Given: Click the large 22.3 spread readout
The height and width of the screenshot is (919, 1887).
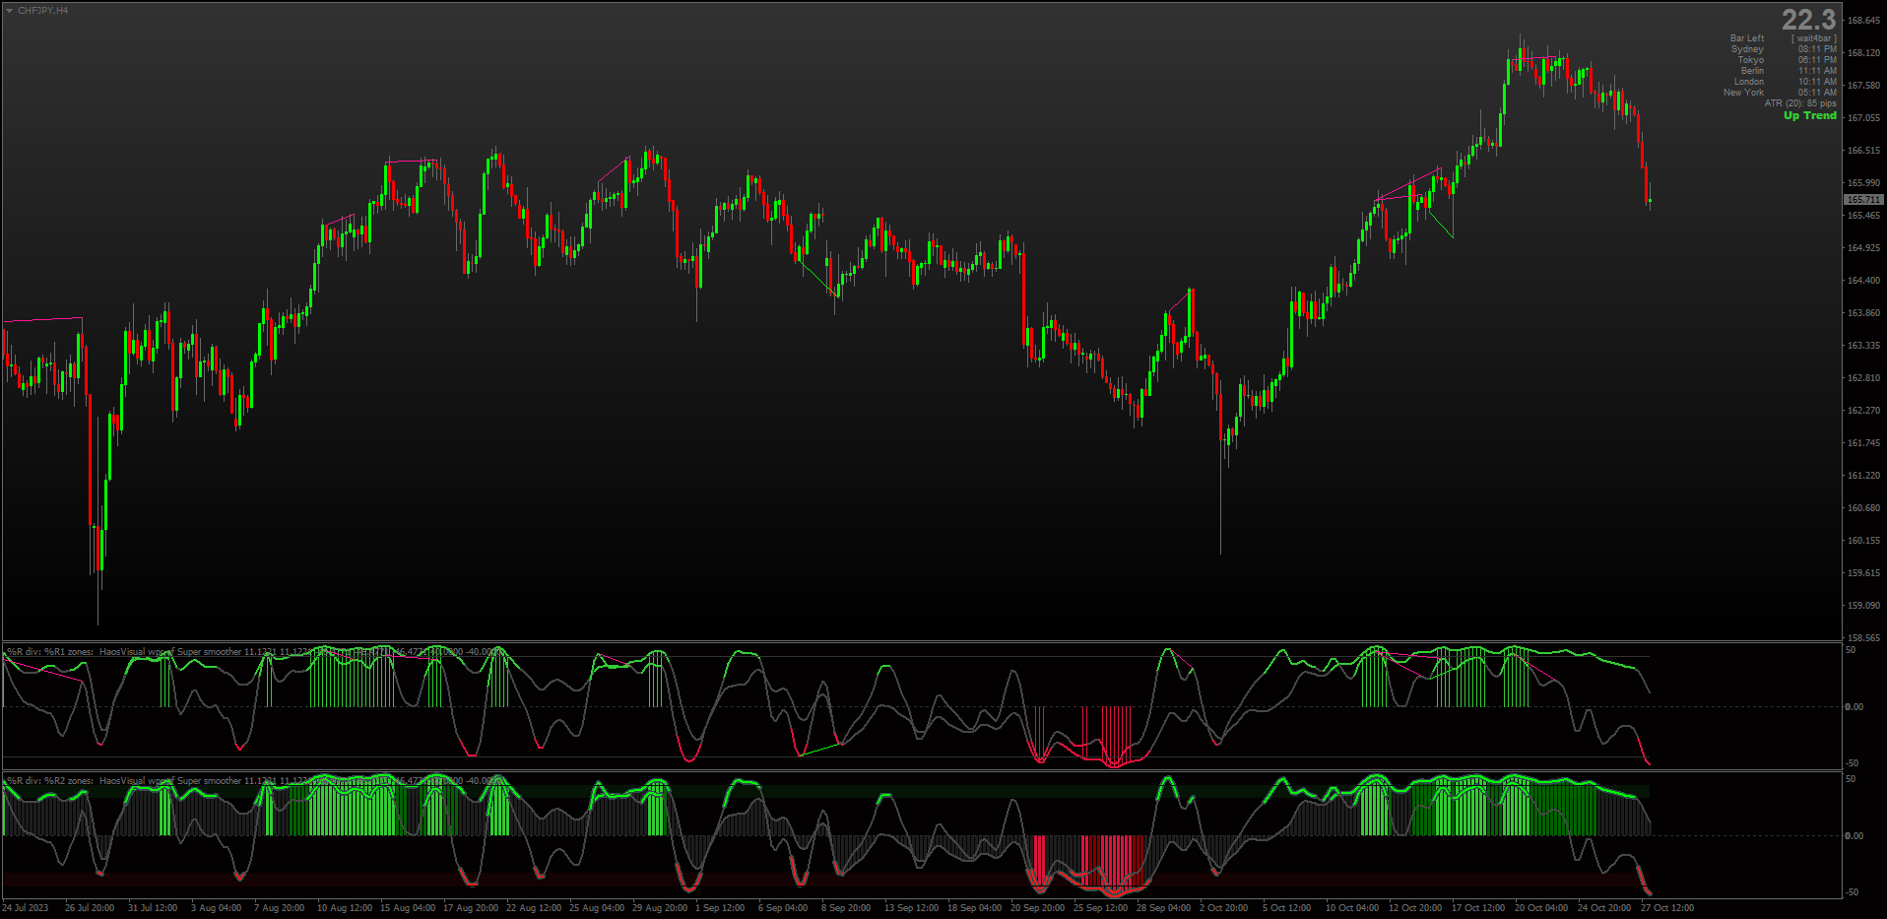Looking at the screenshot, I should point(1808,20).
